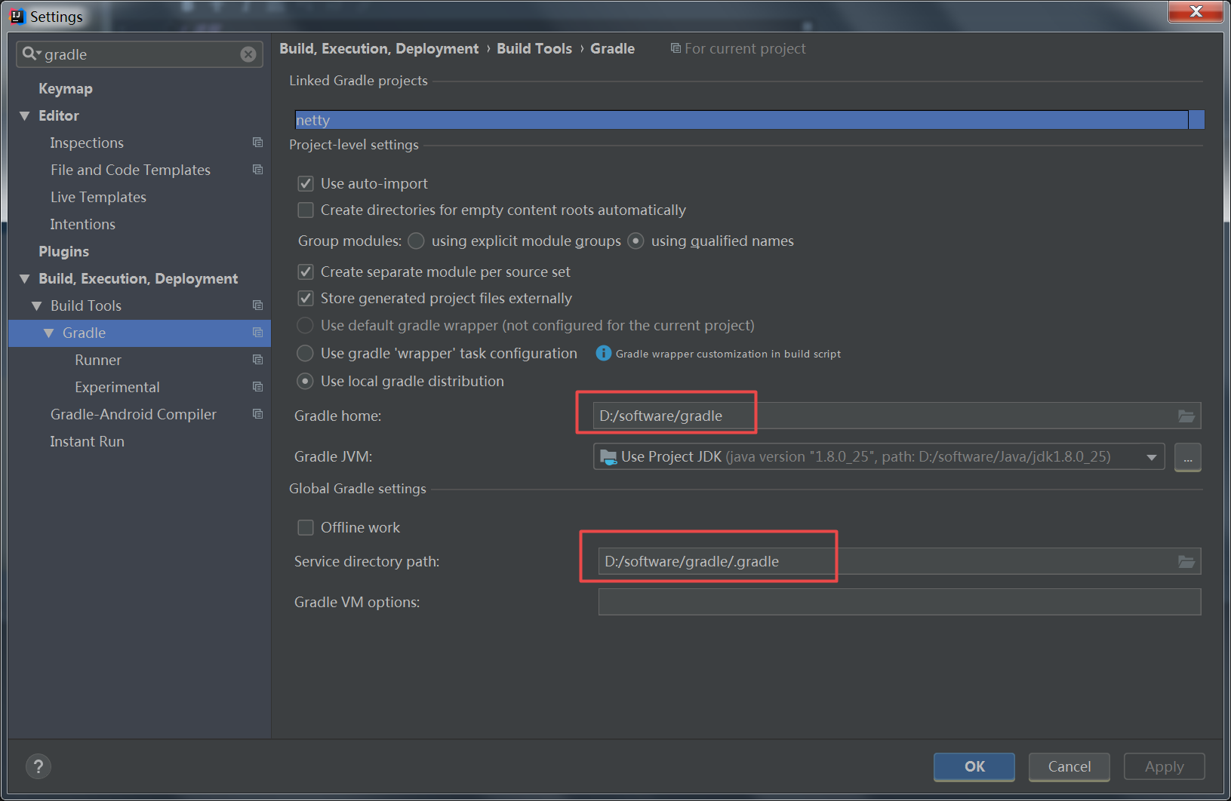Select using explicit module groups radio
The image size is (1231, 801).
pyautogui.click(x=416, y=241)
